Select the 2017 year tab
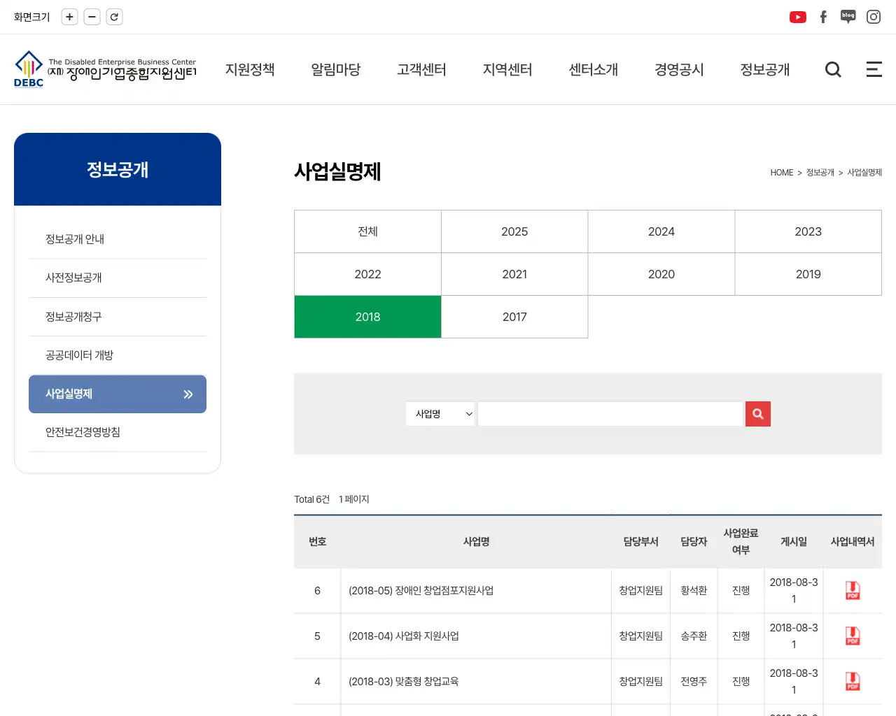Viewport: 896px width, 716px height. [x=514, y=317]
